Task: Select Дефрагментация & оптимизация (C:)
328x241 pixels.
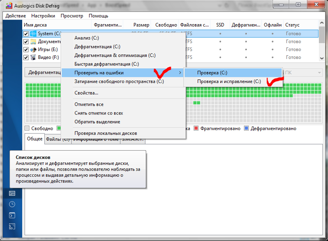Action: tap(124, 55)
